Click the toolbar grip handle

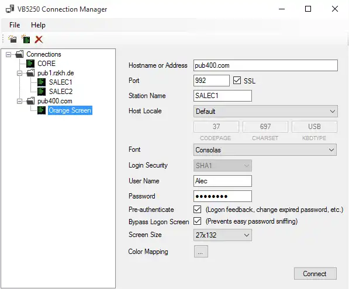pos(3,39)
